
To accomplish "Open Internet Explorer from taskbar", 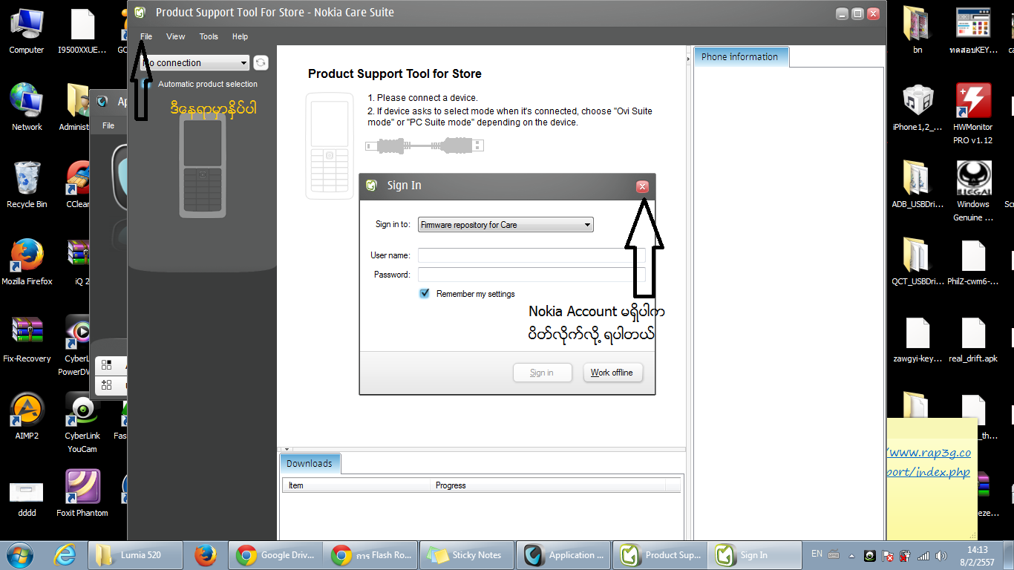I will [x=66, y=555].
